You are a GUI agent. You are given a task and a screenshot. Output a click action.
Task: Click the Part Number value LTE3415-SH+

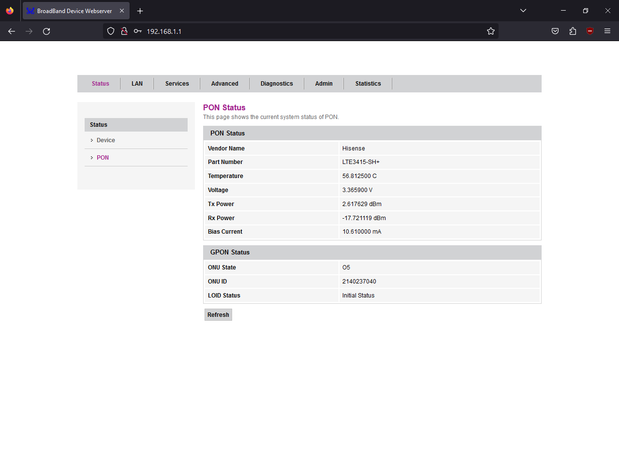pyautogui.click(x=361, y=162)
